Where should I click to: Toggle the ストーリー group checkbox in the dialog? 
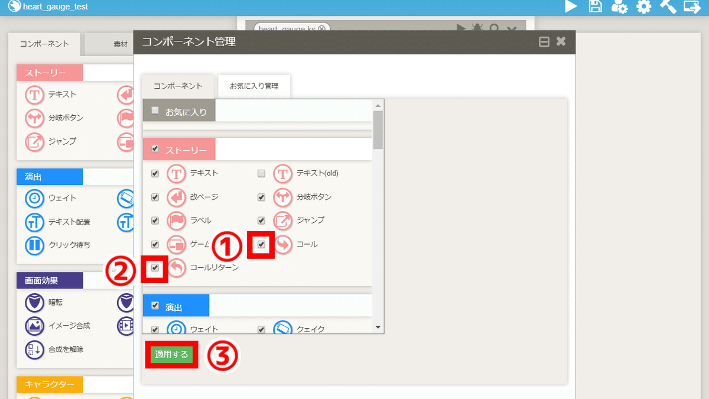pos(155,148)
